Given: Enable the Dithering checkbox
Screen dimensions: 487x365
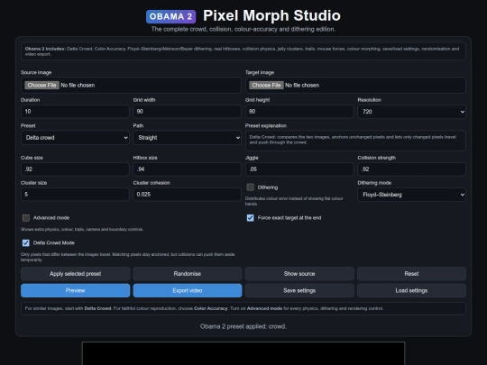Looking at the screenshot, I should point(251,187).
